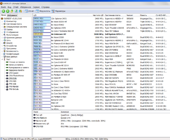Select the CPU PhotoWorxx benchmark icon
Viewport: 170px width, 140px height.
point(7,76)
